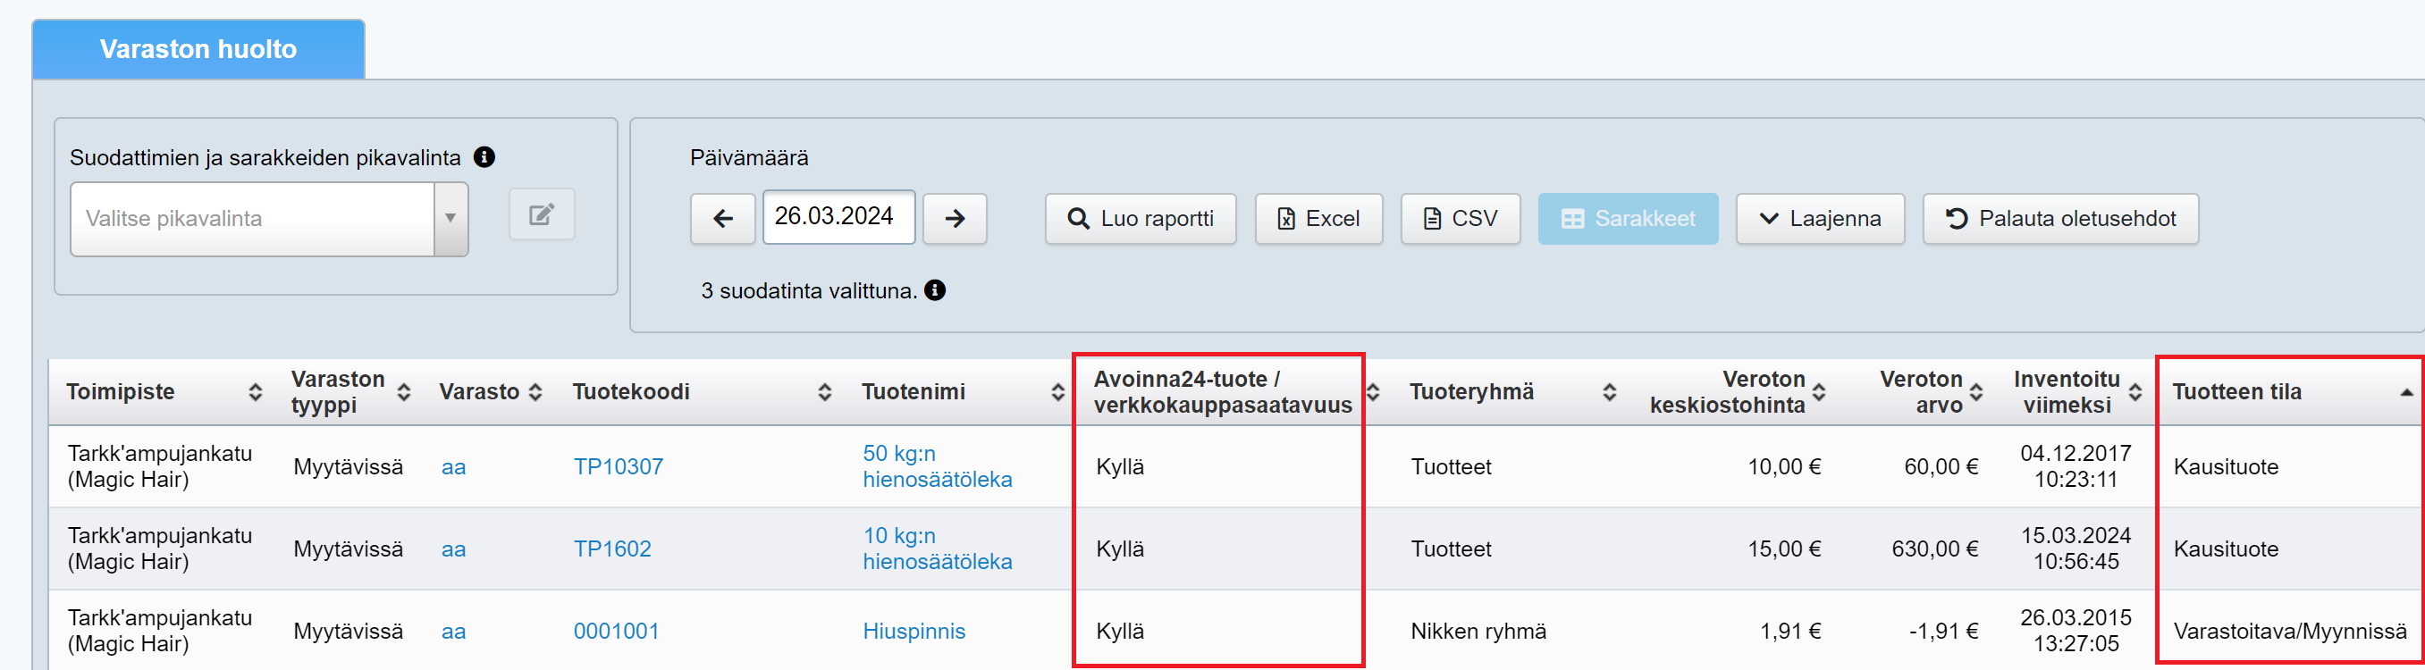Viewport: 2425px width, 670px height.
Task: Open the Valitse pikavalinta dropdown
Action: click(268, 218)
